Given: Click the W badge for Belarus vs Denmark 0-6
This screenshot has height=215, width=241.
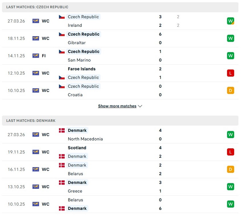Looking at the screenshot, I should click(230, 204).
